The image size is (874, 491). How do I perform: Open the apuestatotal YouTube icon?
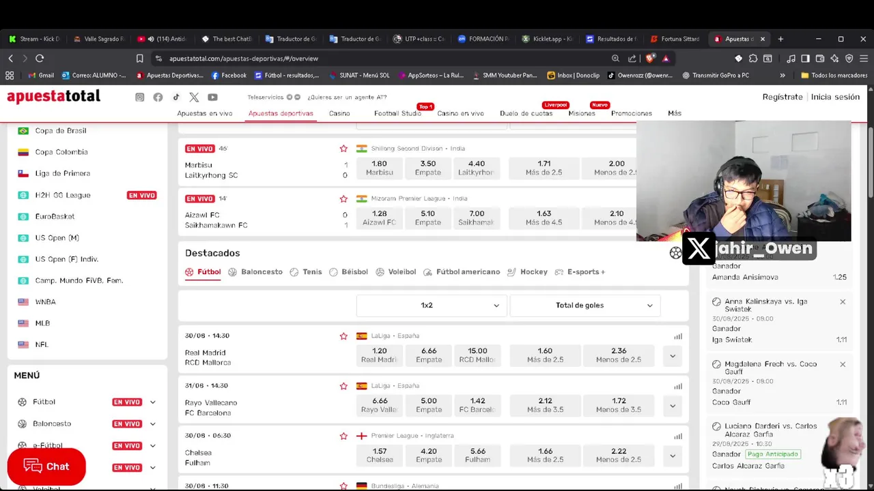[212, 98]
